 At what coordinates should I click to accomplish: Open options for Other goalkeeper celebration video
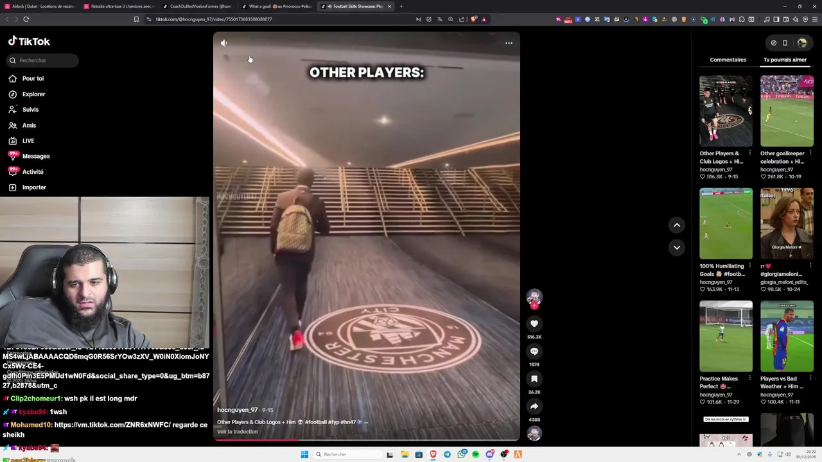tap(810, 153)
